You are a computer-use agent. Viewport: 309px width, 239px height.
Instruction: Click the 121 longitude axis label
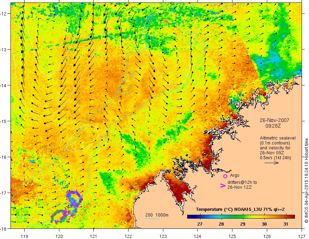point(94,236)
